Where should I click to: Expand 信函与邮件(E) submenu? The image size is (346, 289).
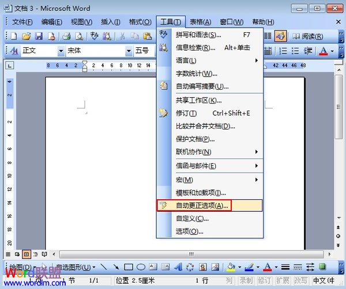pyautogui.click(x=218, y=166)
